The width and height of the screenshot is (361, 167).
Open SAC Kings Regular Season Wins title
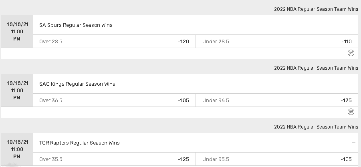[77, 84]
